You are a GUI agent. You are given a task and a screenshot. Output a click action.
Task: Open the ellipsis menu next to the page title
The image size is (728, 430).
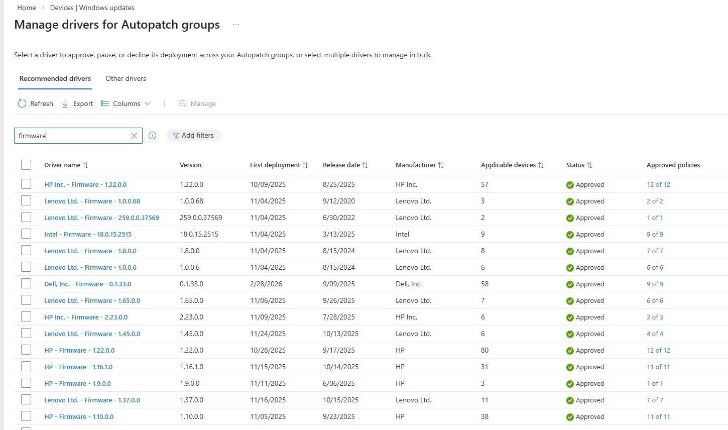click(236, 25)
